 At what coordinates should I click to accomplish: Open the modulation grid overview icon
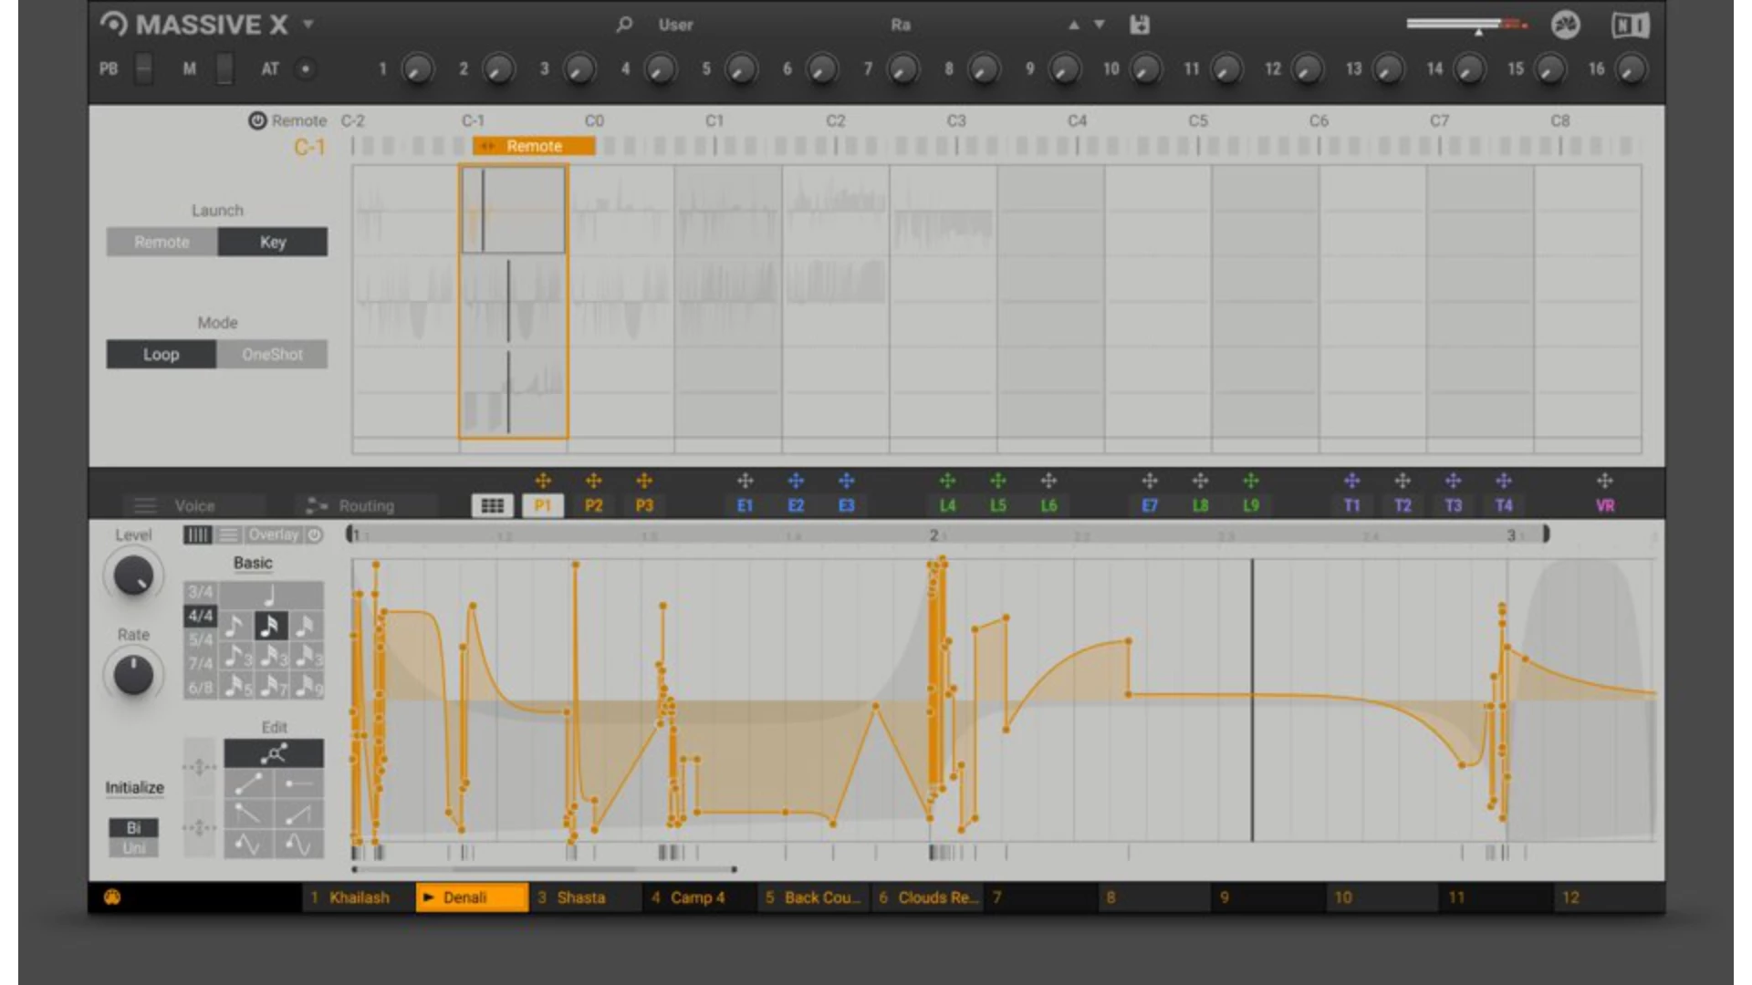[x=492, y=505]
